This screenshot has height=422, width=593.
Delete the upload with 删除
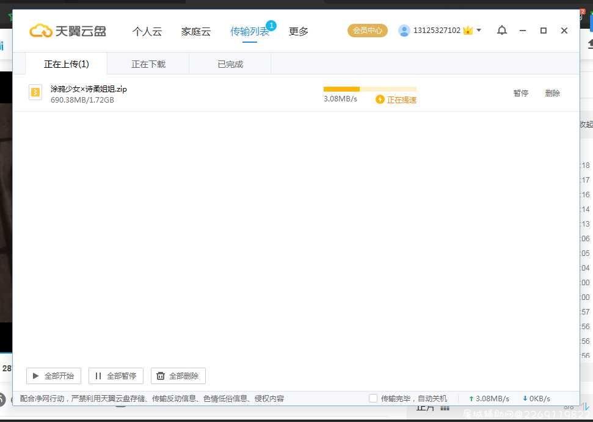(x=553, y=93)
